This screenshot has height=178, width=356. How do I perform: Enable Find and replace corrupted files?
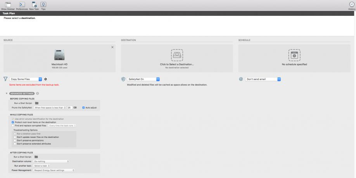(13, 125)
